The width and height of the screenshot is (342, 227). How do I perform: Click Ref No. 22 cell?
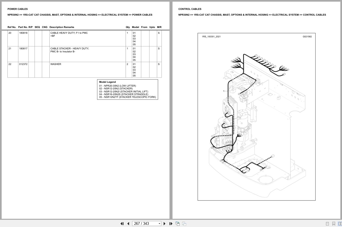(x=13, y=70)
